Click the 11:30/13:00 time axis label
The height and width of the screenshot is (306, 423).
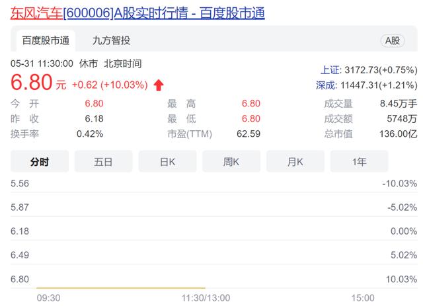point(206,298)
